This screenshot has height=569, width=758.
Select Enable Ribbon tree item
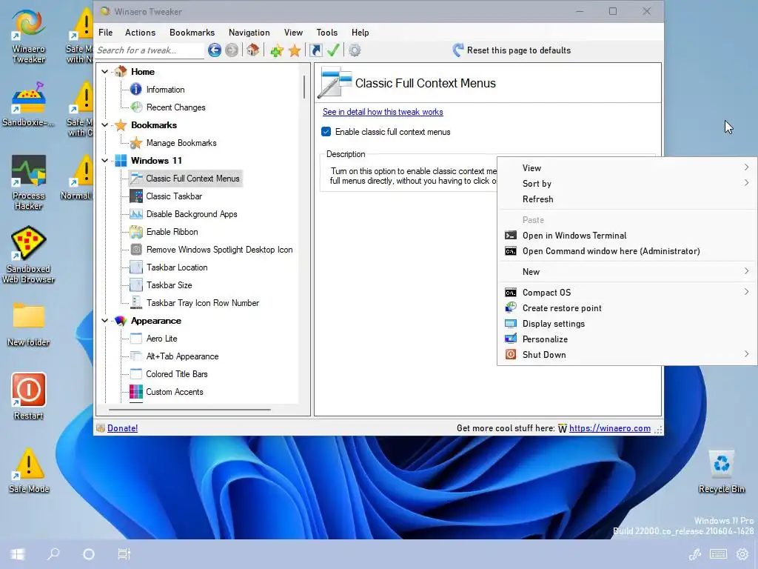coord(172,232)
